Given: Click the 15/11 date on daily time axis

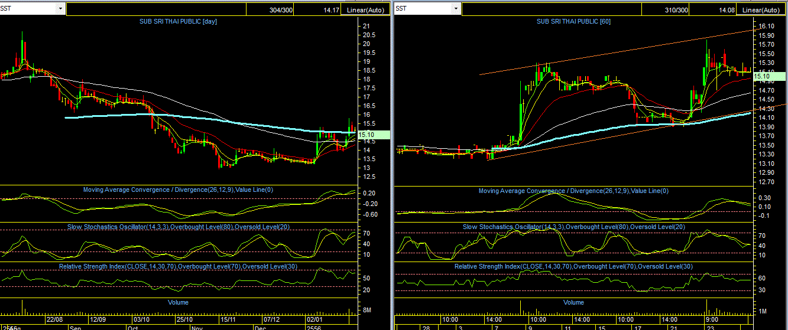Looking at the screenshot, I should pos(228,319).
